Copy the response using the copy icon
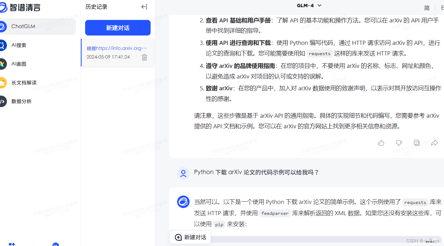Screen dimensions: 444x246 tap(417, 143)
